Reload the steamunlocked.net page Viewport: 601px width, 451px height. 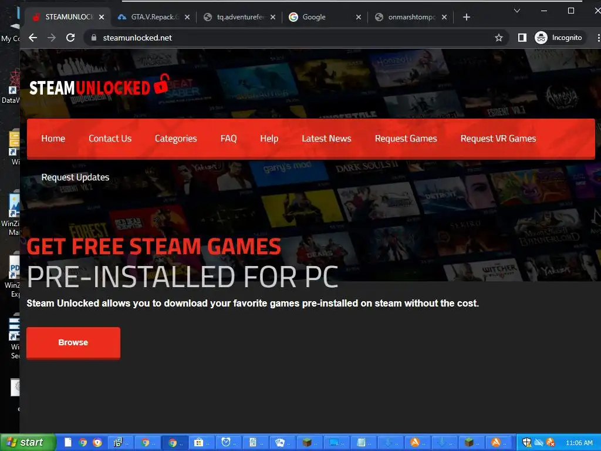tap(70, 38)
